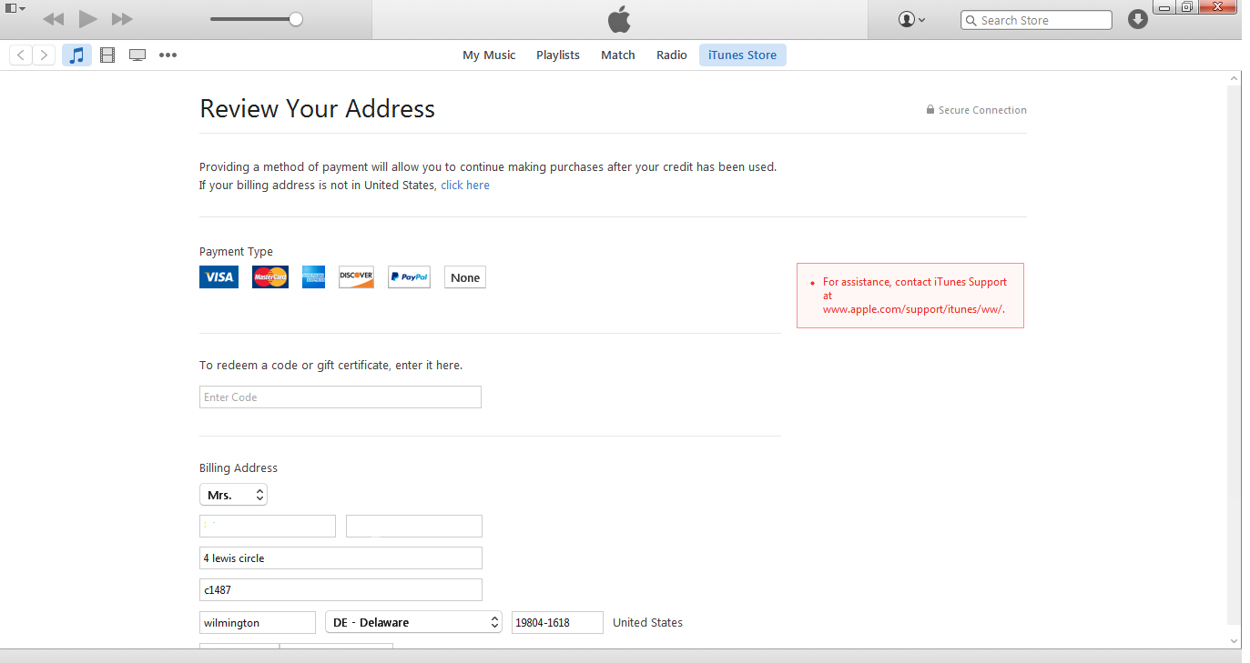Choose American Express as payment type
This screenshot has width=1250, height=663.
(313, 277)
